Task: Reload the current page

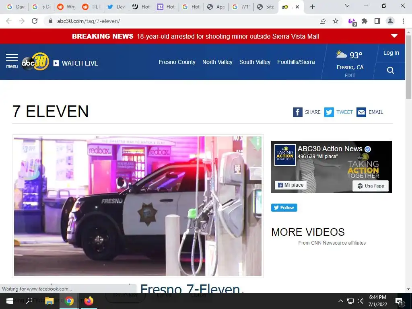Action: [x=35, y=21]
